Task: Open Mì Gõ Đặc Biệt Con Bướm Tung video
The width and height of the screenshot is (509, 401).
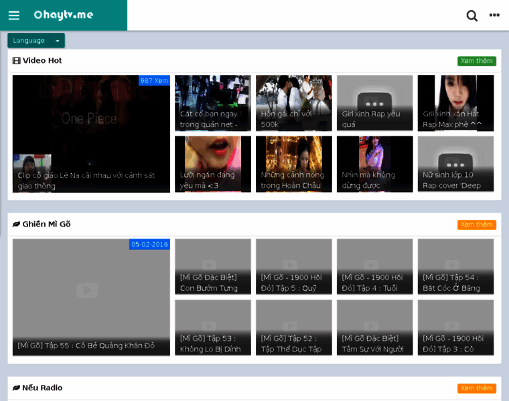Action: (213, 267)
